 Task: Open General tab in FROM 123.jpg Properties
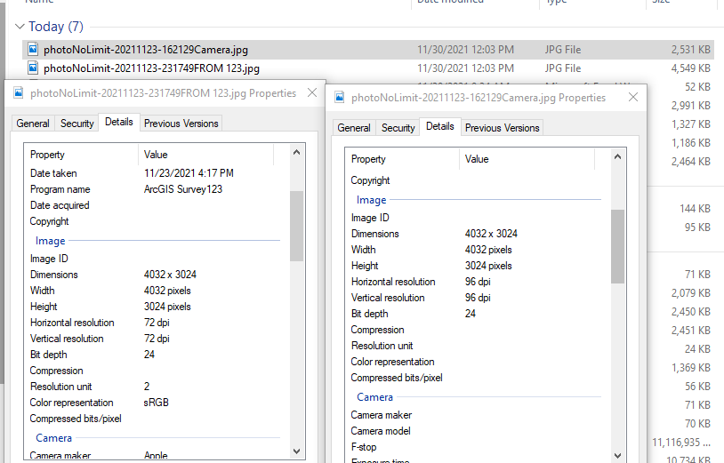click(33, 124)
